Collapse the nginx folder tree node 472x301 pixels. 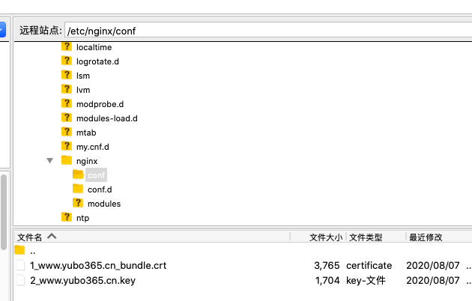50,160
